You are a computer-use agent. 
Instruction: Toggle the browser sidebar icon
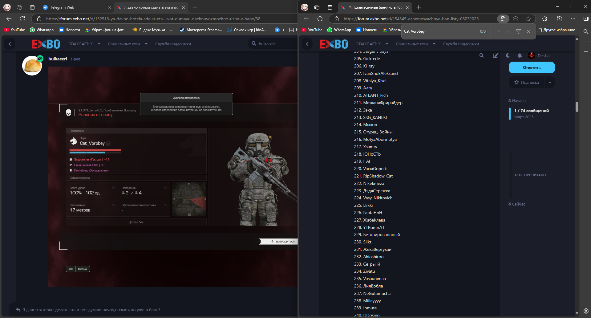tap(586, 19)
